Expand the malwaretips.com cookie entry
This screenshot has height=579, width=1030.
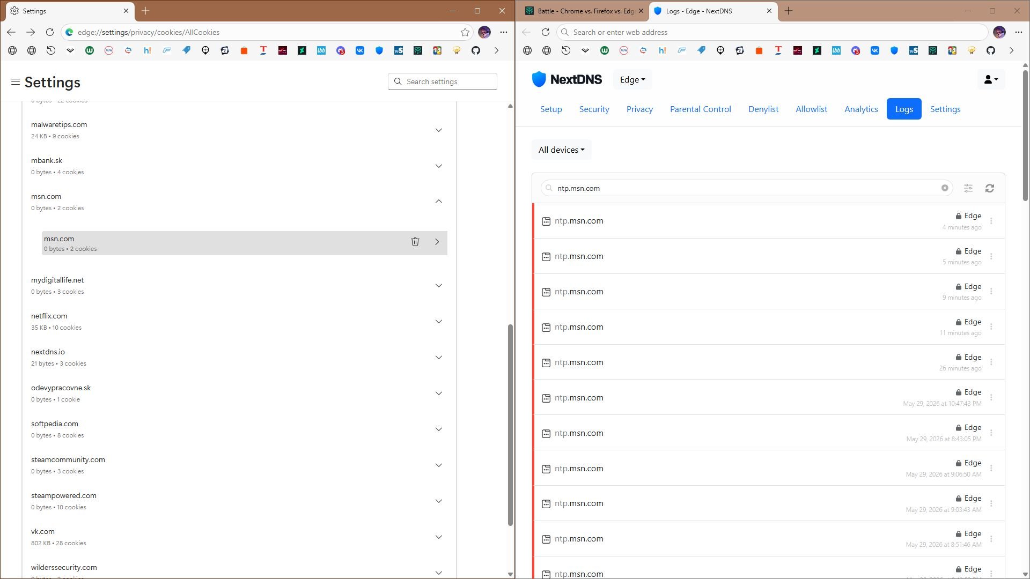(x=439, y=130)
